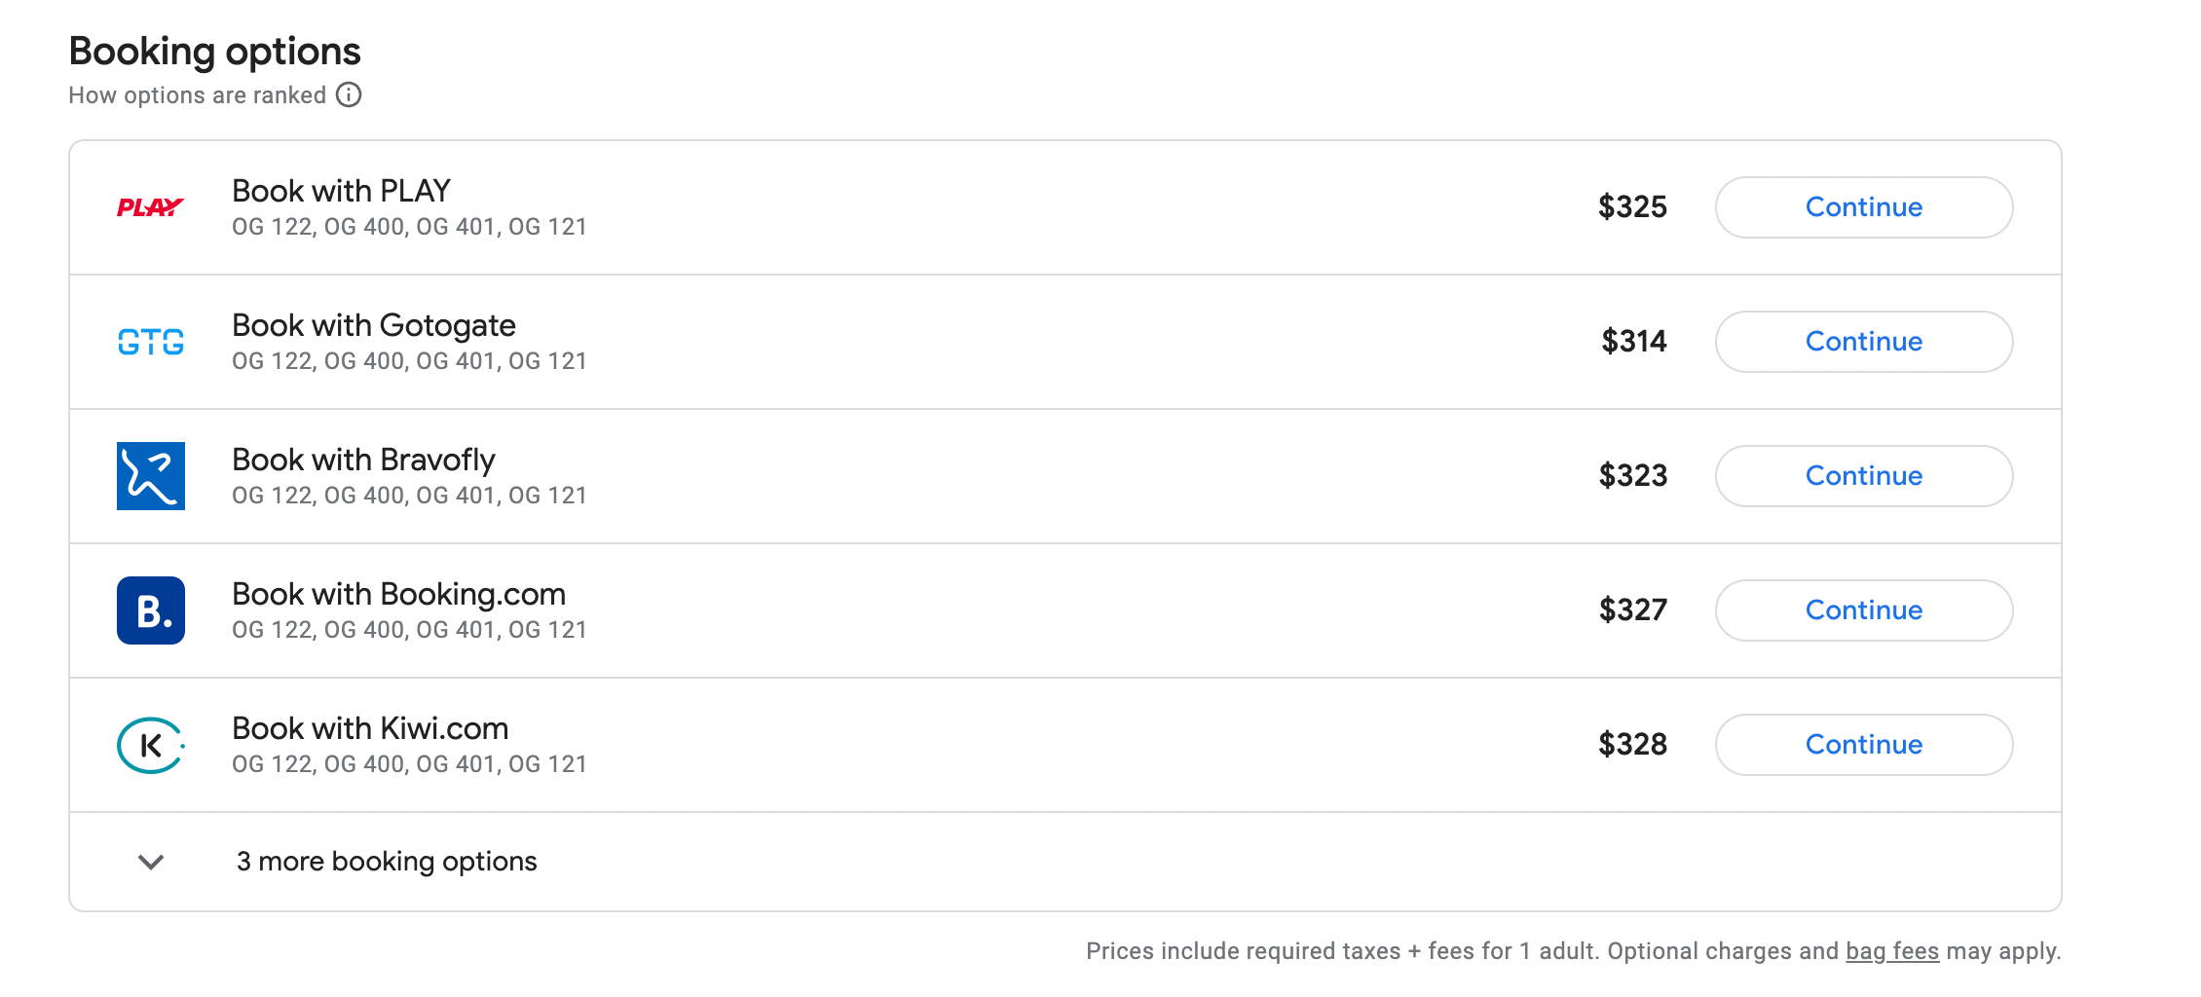Click How options are ranked text
Image resolution: width=2201 pixels, height=997 pixels.
point(197,95)
